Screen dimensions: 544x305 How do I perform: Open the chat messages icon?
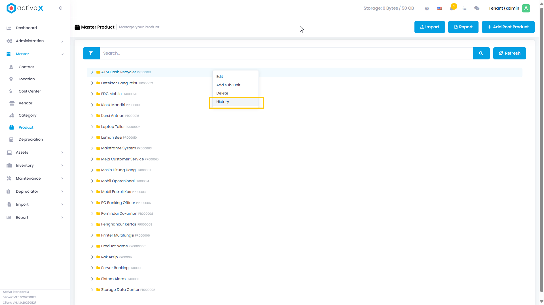tap(477, 8)
